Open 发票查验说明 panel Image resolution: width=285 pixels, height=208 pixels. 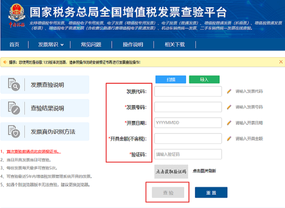[45, 84]
